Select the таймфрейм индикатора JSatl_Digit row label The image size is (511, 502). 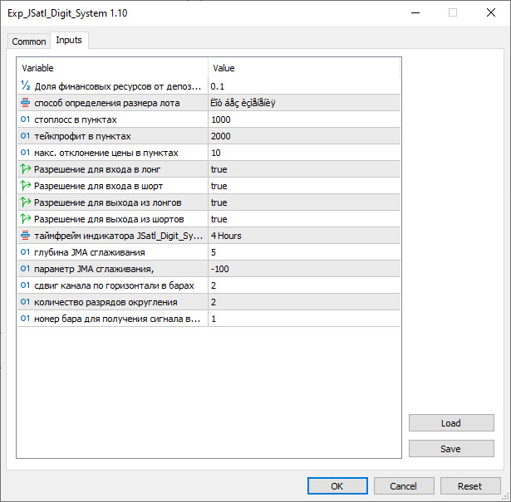click(118, 236)
